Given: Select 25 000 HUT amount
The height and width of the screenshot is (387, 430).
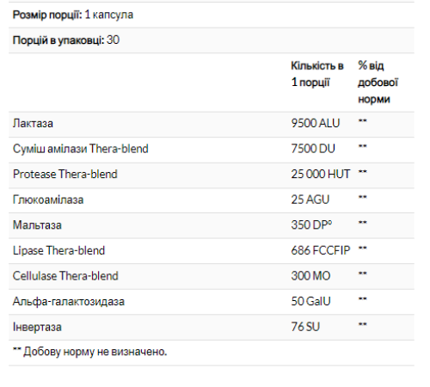Looking at the screenshot, I should 321,174.
